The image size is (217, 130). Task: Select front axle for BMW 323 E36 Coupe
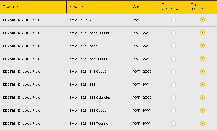click(173, 46)
